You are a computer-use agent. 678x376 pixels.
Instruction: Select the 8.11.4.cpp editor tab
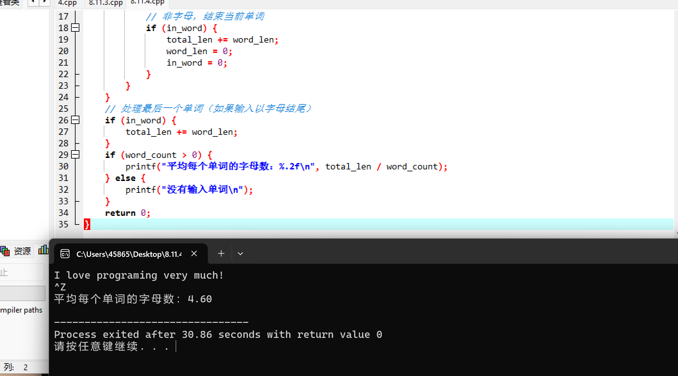[x=147, y=3]
